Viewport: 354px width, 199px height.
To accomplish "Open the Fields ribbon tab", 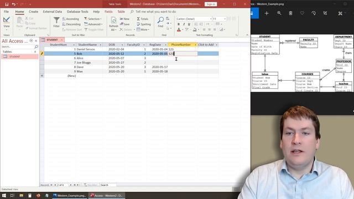I will point(108,12).
